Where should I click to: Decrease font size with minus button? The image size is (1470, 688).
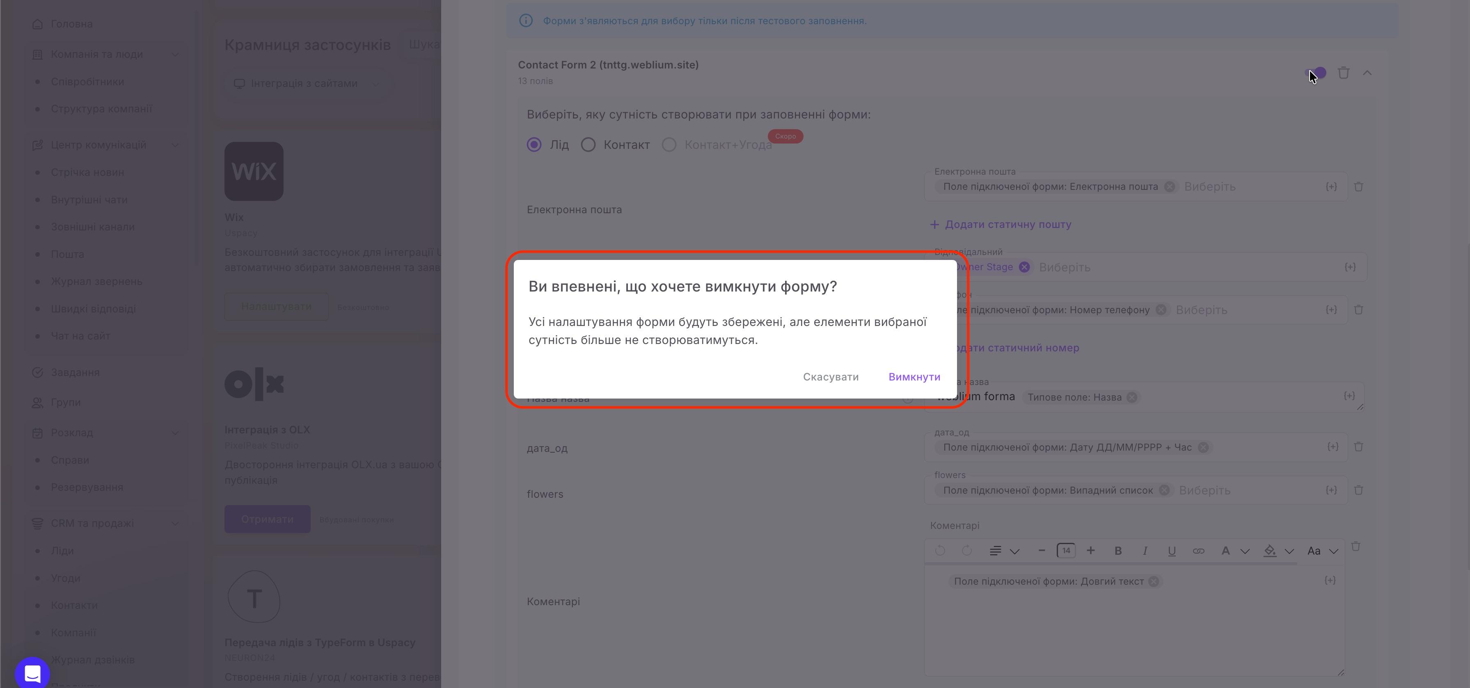(x=1042, y=551)
